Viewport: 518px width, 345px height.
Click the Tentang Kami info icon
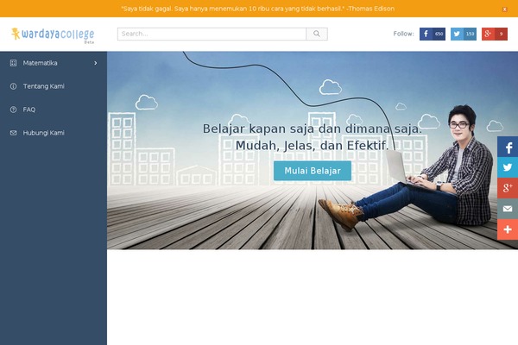tap(13, 86)
